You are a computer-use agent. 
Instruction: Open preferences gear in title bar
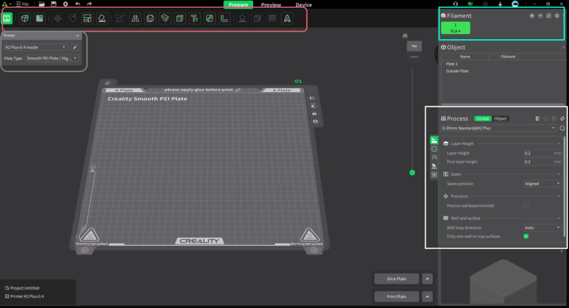[65, 4]
